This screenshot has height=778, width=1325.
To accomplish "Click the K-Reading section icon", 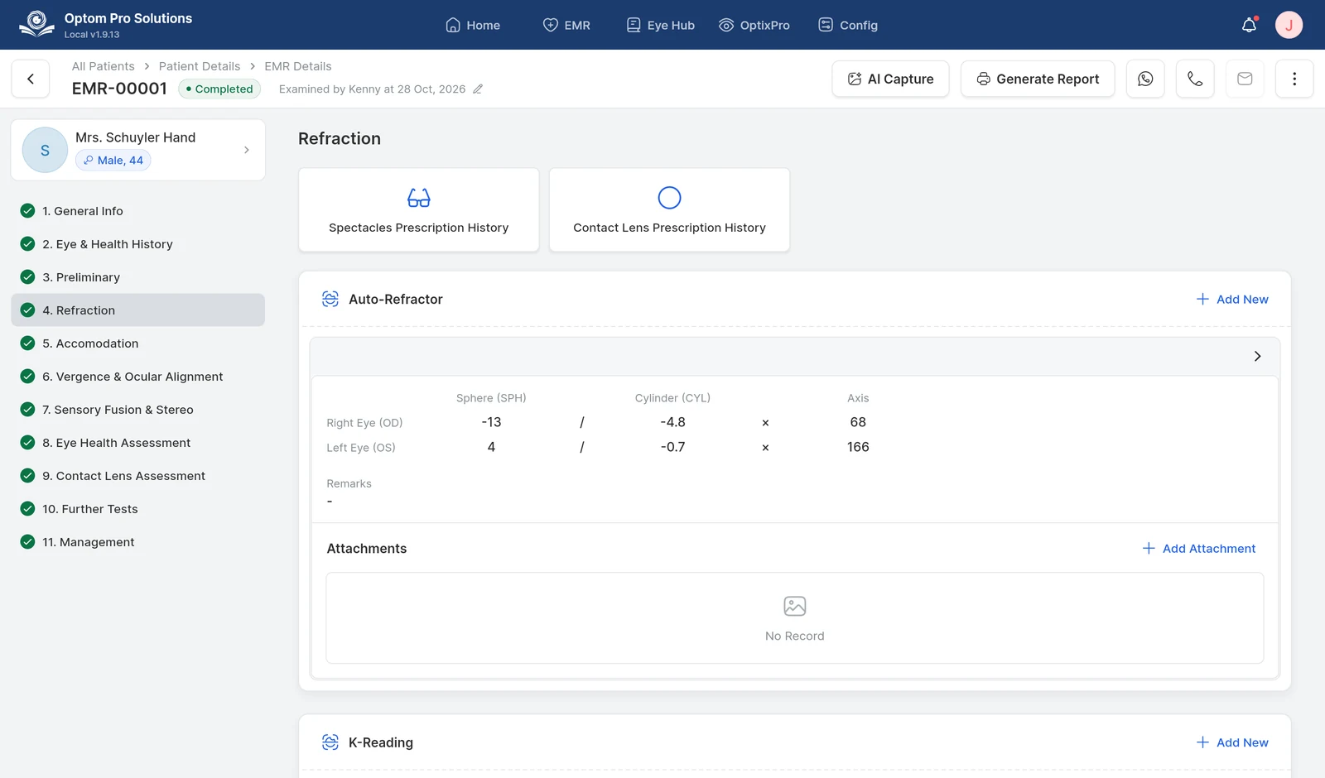I will tap(330, 742).
